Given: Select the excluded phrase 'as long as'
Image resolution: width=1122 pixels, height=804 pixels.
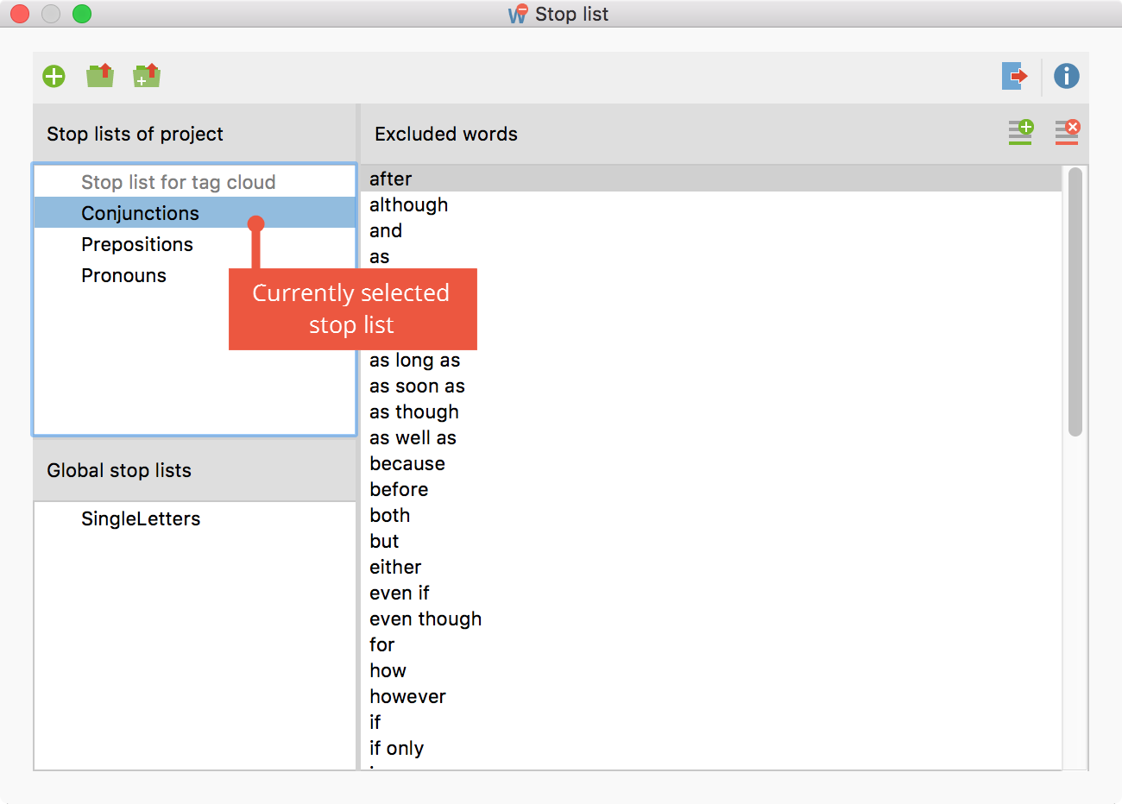Looking at the screenshot, I should point(710,360).
